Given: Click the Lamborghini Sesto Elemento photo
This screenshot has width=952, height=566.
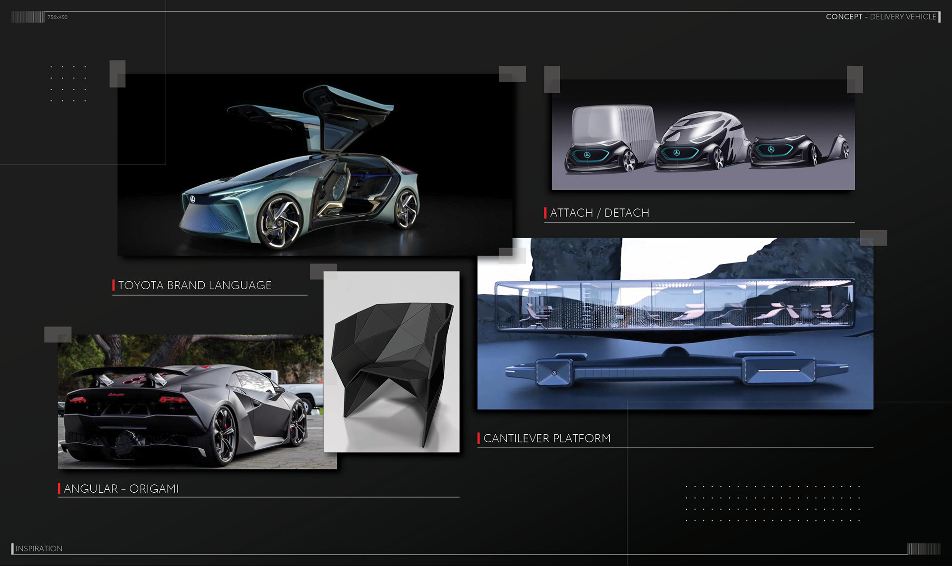Looking at the screenshot, I should [191, 402].
